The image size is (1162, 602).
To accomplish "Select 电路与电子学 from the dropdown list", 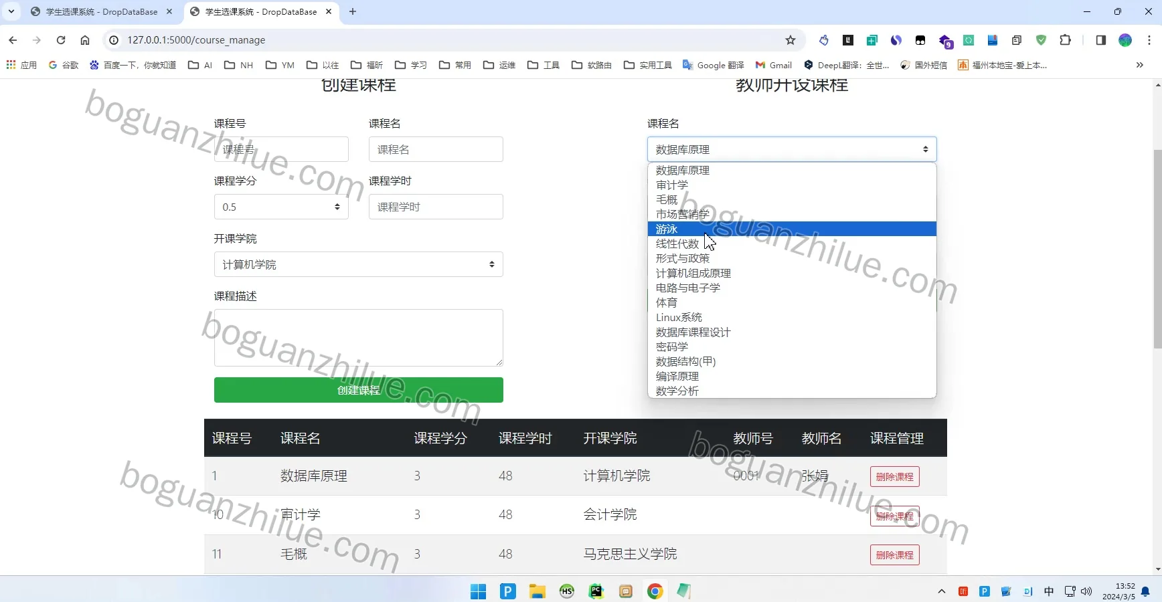I will pos(792,288).
